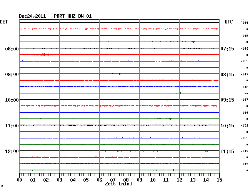250x190 pixels.
Task: Click the DC offset value -142
Action: (244, 151)
